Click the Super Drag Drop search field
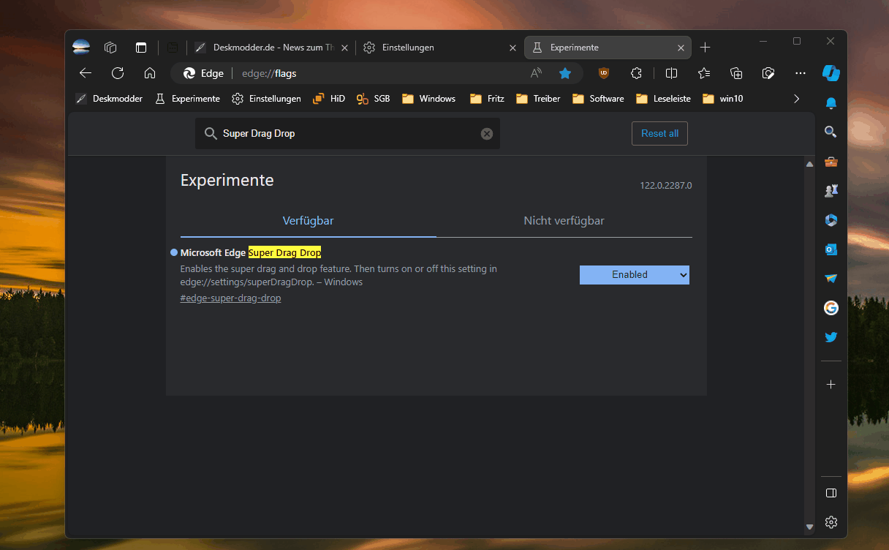 (347, 134)
